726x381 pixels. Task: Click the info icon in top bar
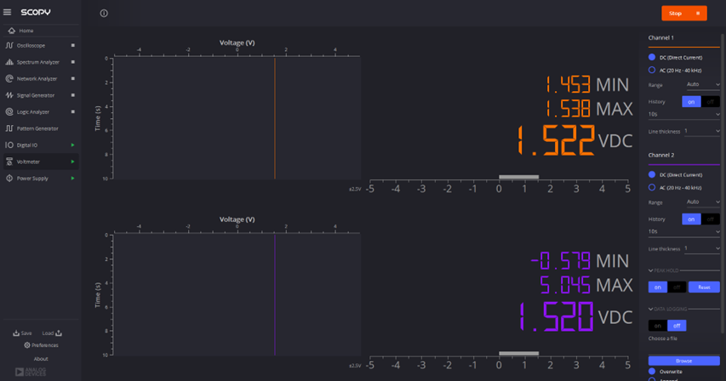104,14
